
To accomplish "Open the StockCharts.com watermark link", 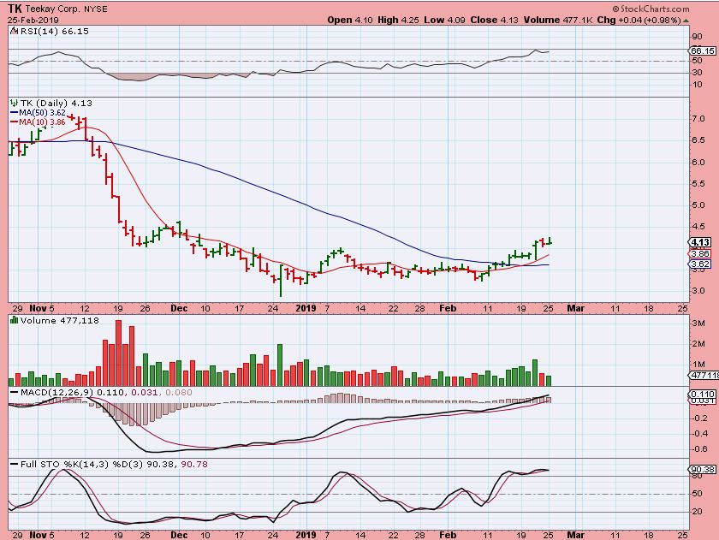I will (651, 9).
